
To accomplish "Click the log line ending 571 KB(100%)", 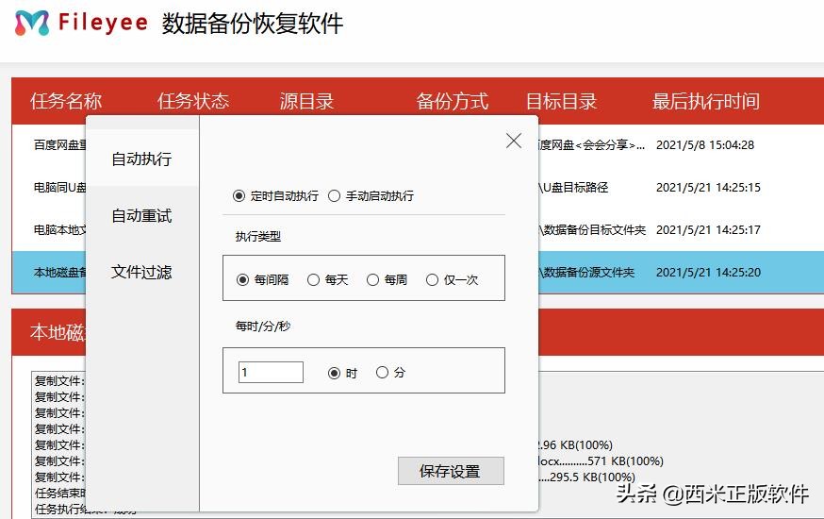I will [x=602, y=461].
